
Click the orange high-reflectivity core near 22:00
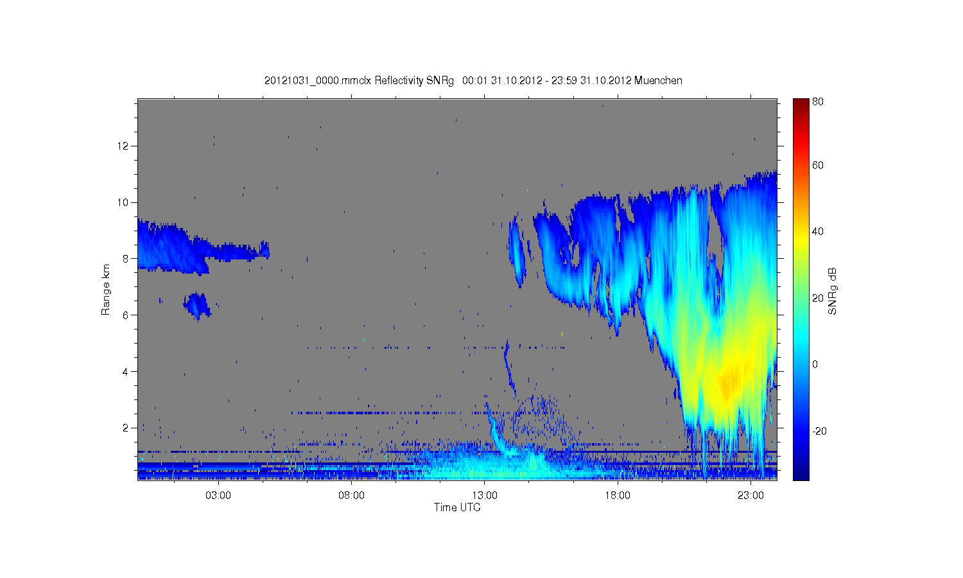point(729,384)
